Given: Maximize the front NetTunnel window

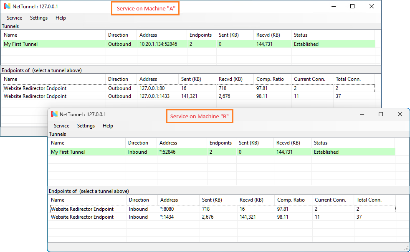Looking at the screenshot, I should coord(381,114).
